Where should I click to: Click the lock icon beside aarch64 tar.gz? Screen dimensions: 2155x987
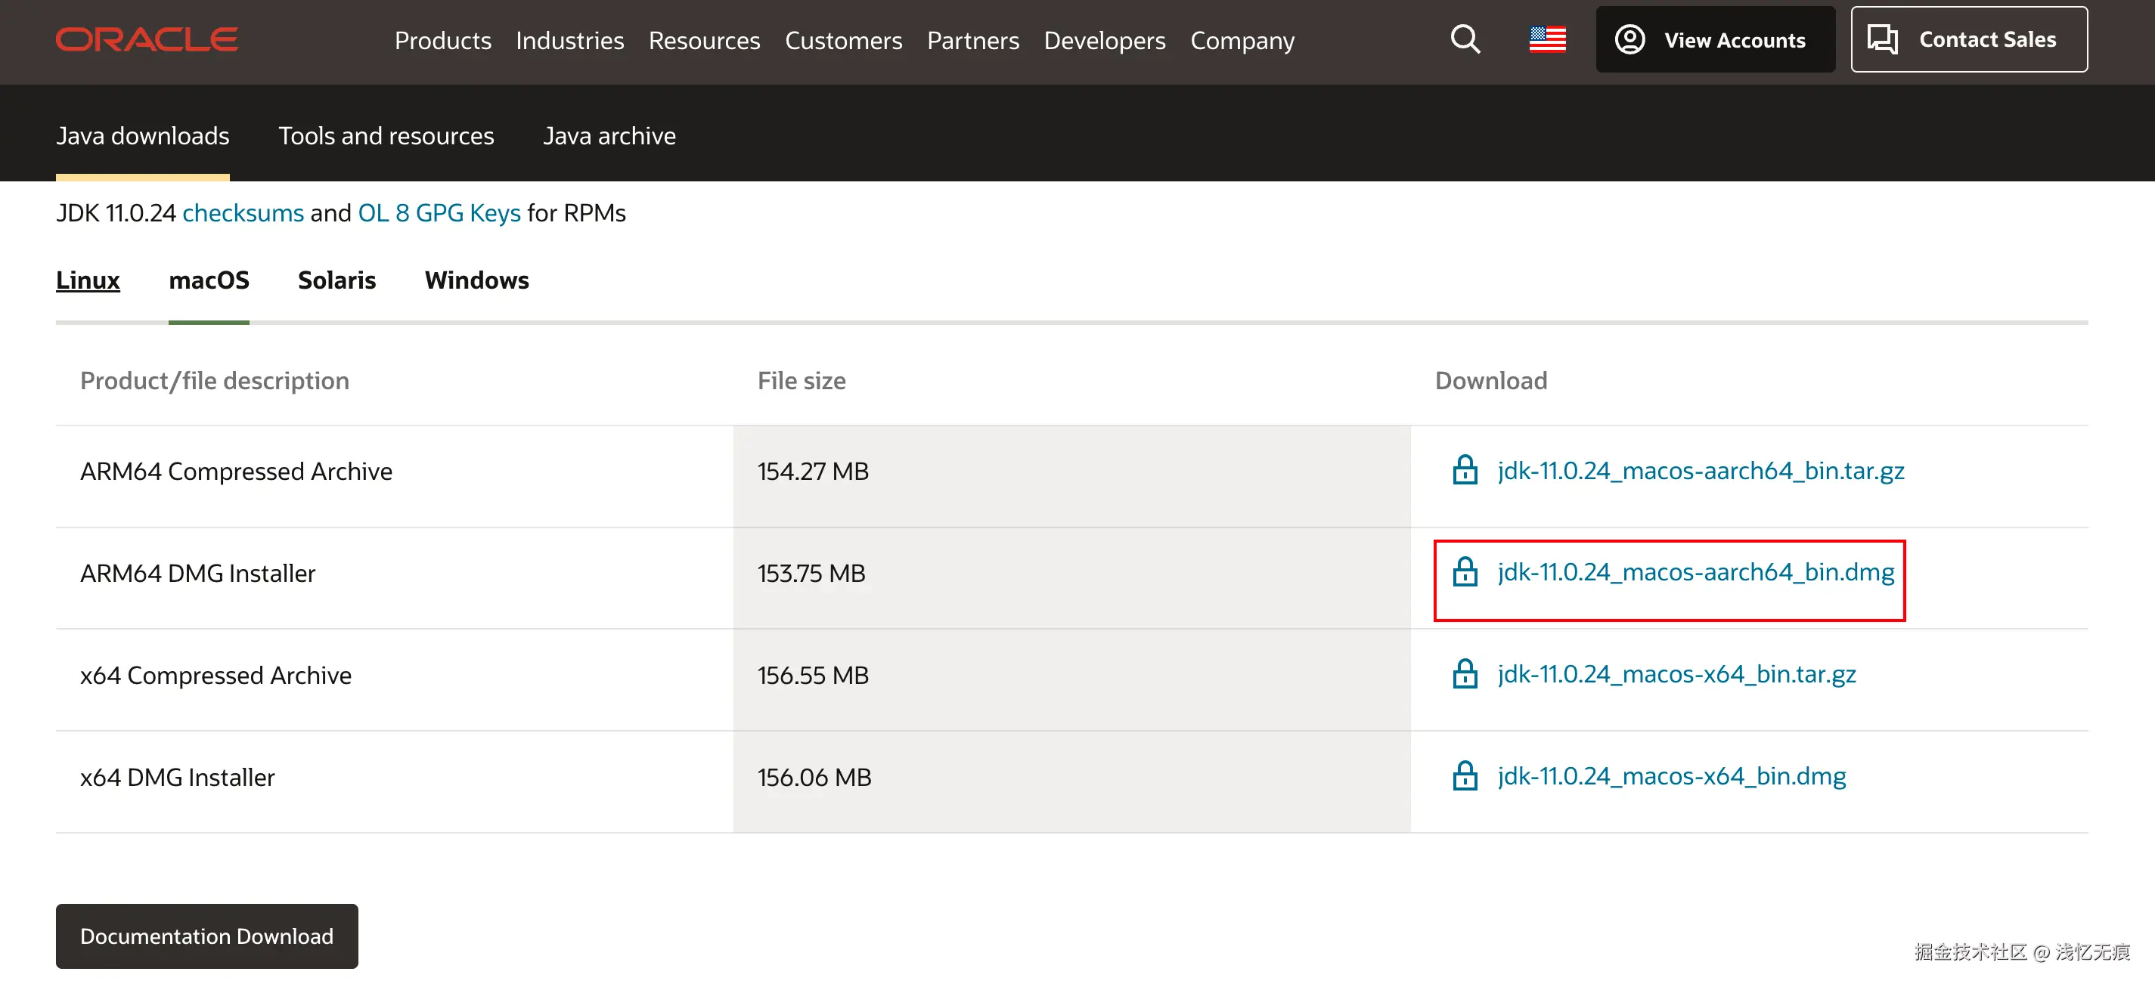1465,470
